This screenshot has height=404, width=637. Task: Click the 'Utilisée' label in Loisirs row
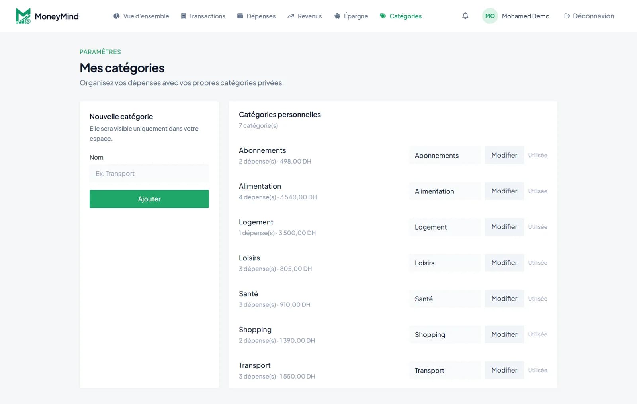pos(537,263)
